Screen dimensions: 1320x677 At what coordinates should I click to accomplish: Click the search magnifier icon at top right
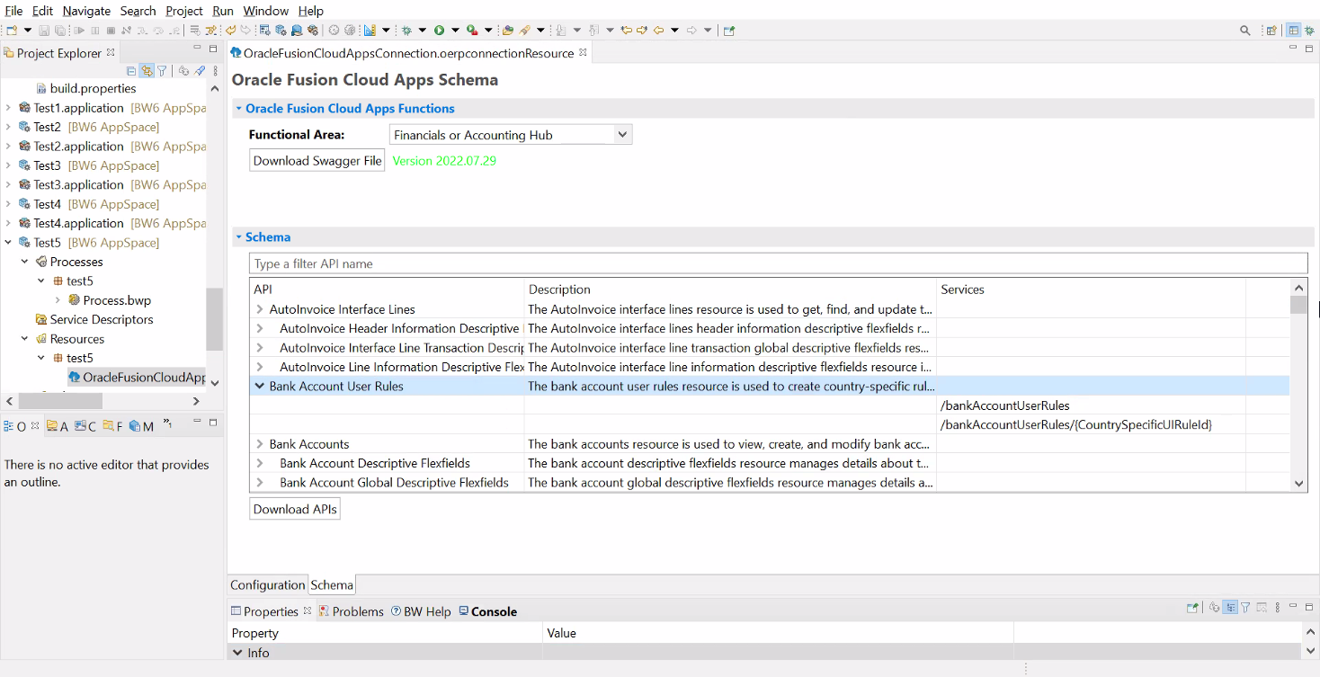[1245, 31]
